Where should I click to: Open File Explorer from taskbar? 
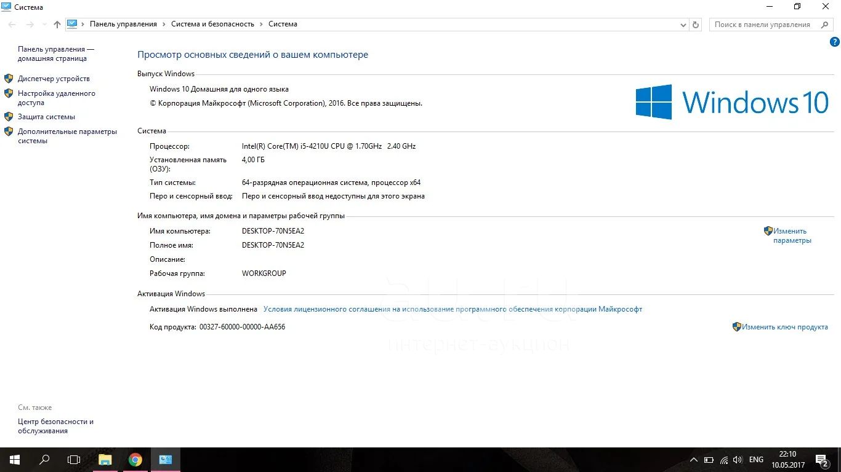105,460
